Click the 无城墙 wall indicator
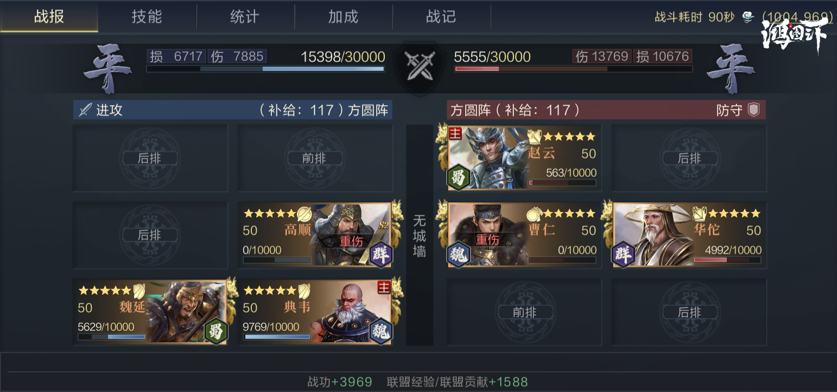This screenshot has width=837, height=392. tap(420, 235)
